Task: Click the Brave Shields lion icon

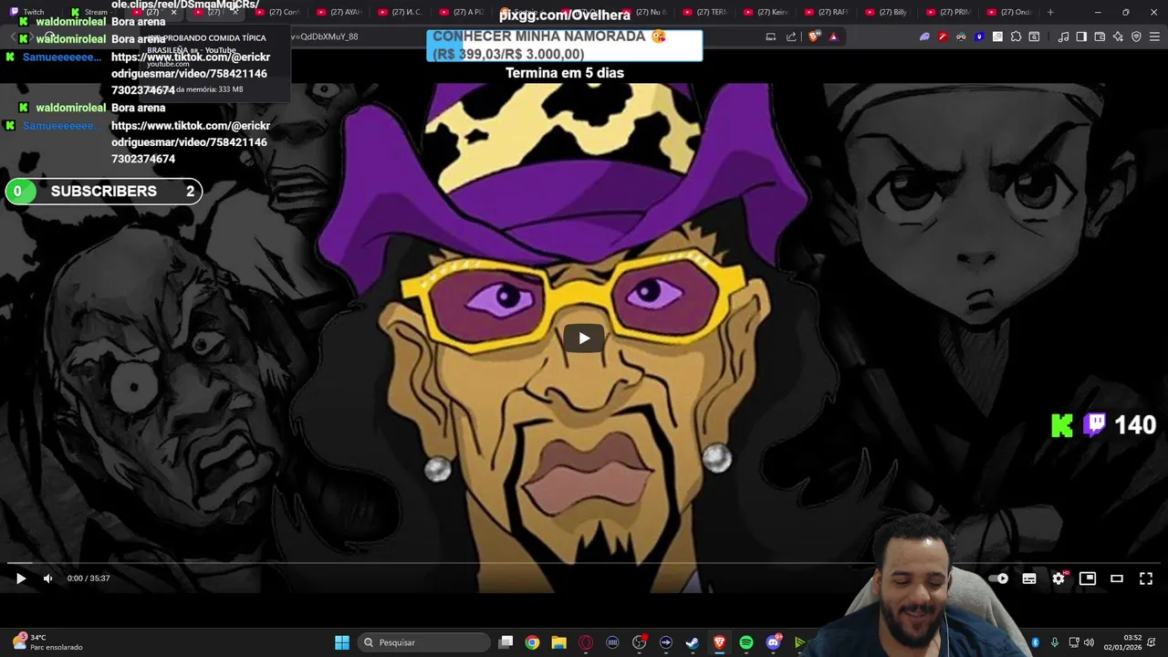Action: [x=814, y=36]
